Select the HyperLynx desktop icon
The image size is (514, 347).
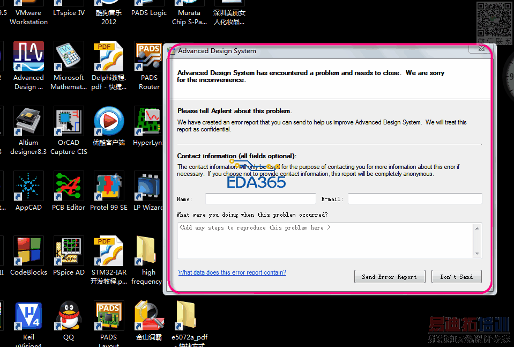[x=148, y=126]
